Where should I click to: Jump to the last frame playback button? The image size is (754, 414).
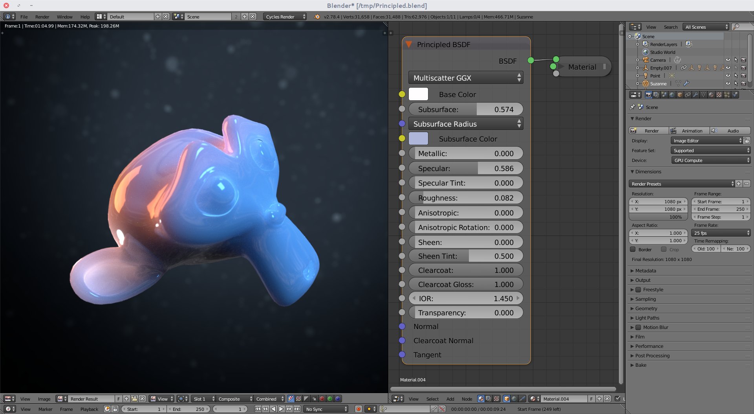tap(297, 409)
